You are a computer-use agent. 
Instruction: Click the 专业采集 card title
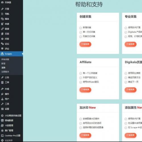(x=131, y=17)
